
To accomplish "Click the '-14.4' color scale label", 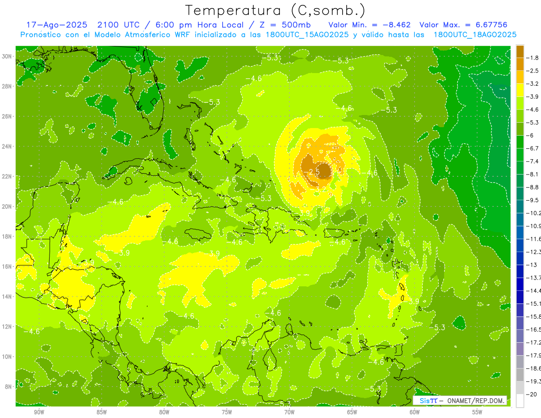I will tap(534, 290).
